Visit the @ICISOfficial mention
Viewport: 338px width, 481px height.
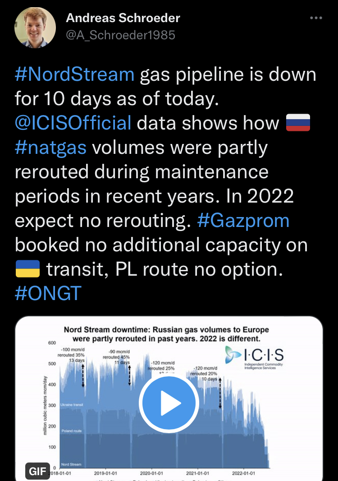73,123
